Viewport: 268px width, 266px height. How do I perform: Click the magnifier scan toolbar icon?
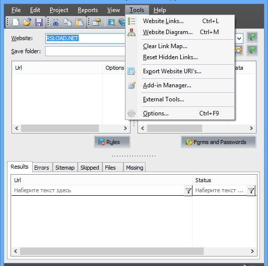point(112,22)
